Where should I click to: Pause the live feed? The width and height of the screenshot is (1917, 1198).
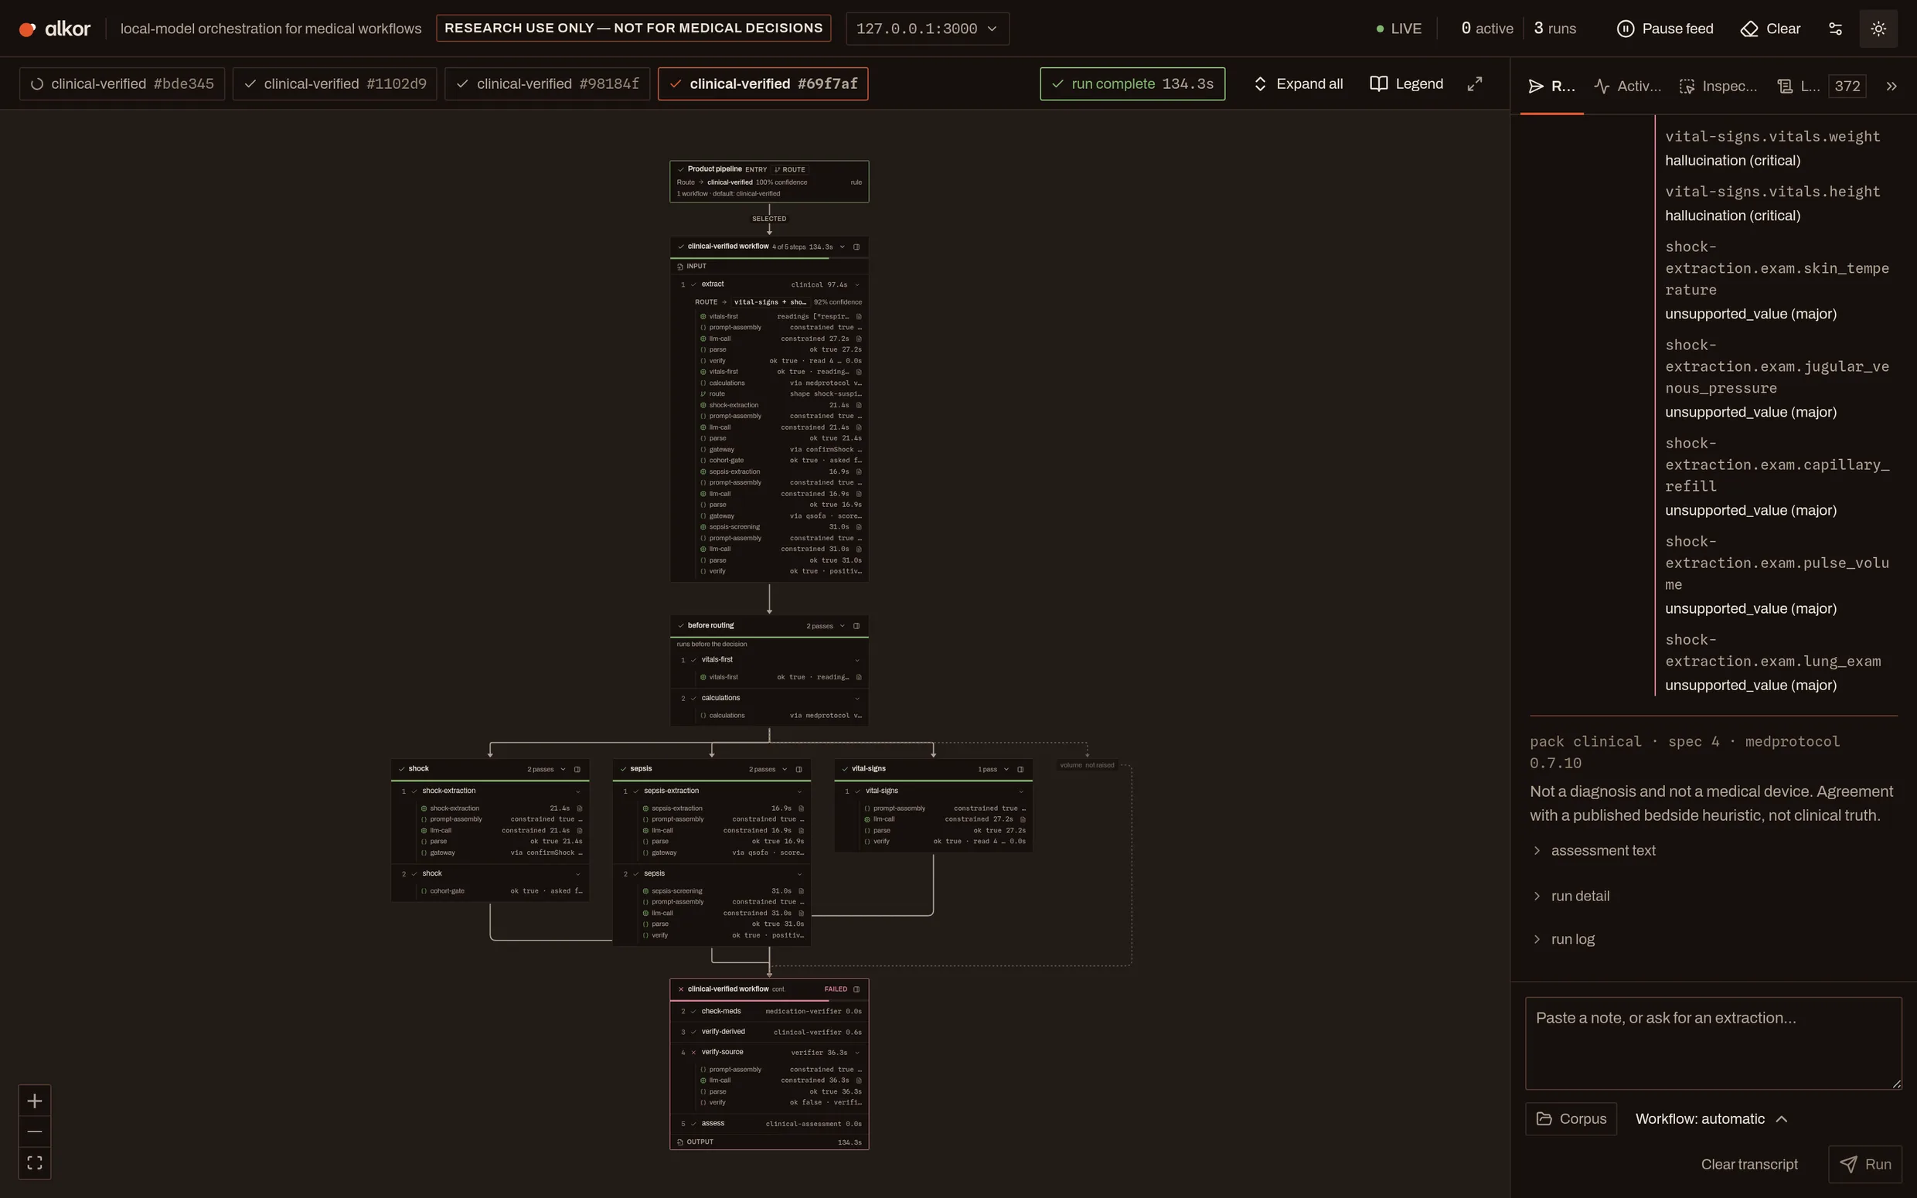point(1664,29)
